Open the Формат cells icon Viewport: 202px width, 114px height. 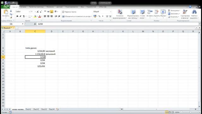tap(163, 12)
